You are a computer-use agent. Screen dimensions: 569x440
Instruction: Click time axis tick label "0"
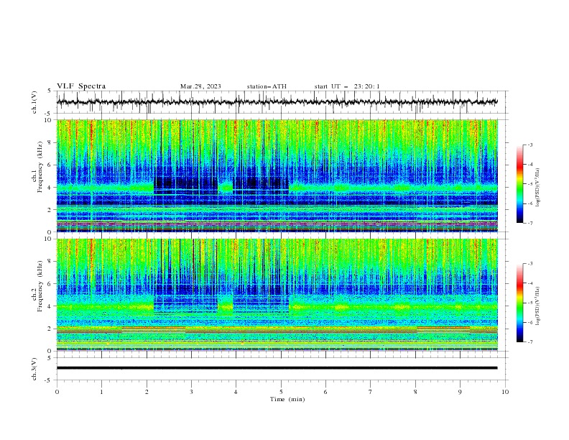click(x=57, y=392)
